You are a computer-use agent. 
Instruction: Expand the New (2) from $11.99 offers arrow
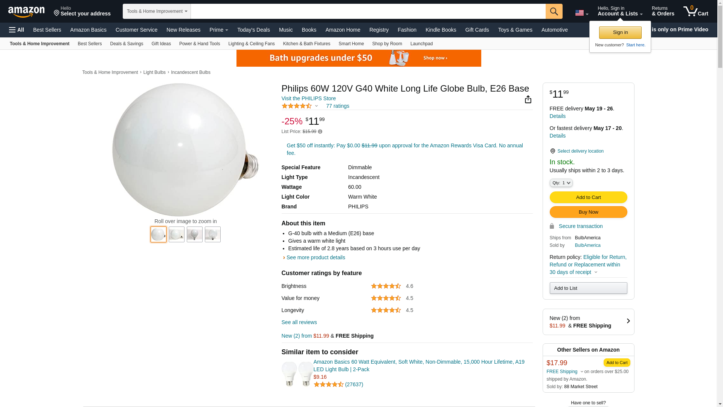pos(628,321)
